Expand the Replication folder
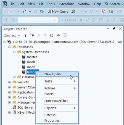The width and height of the screenshot is (124, 125). 9,92
